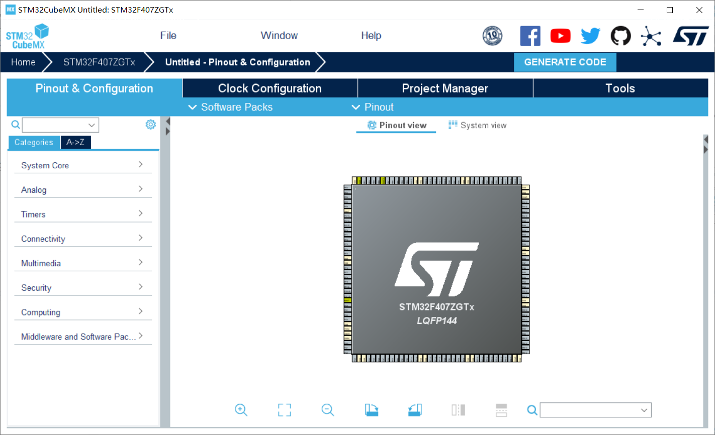
Task: Fit chip to view with best-fit icon
Action: (285, 410)
